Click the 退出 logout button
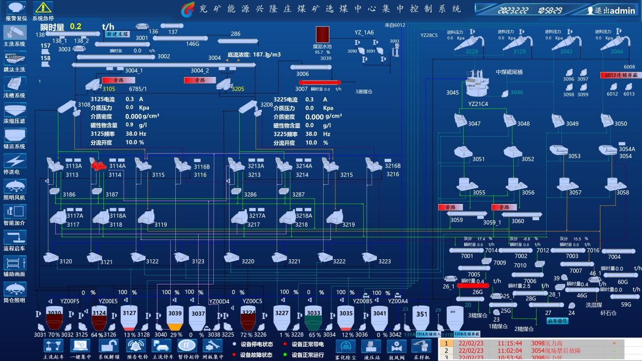The width and height of the screenshot is (642, 361). click(x=611, y=10)
